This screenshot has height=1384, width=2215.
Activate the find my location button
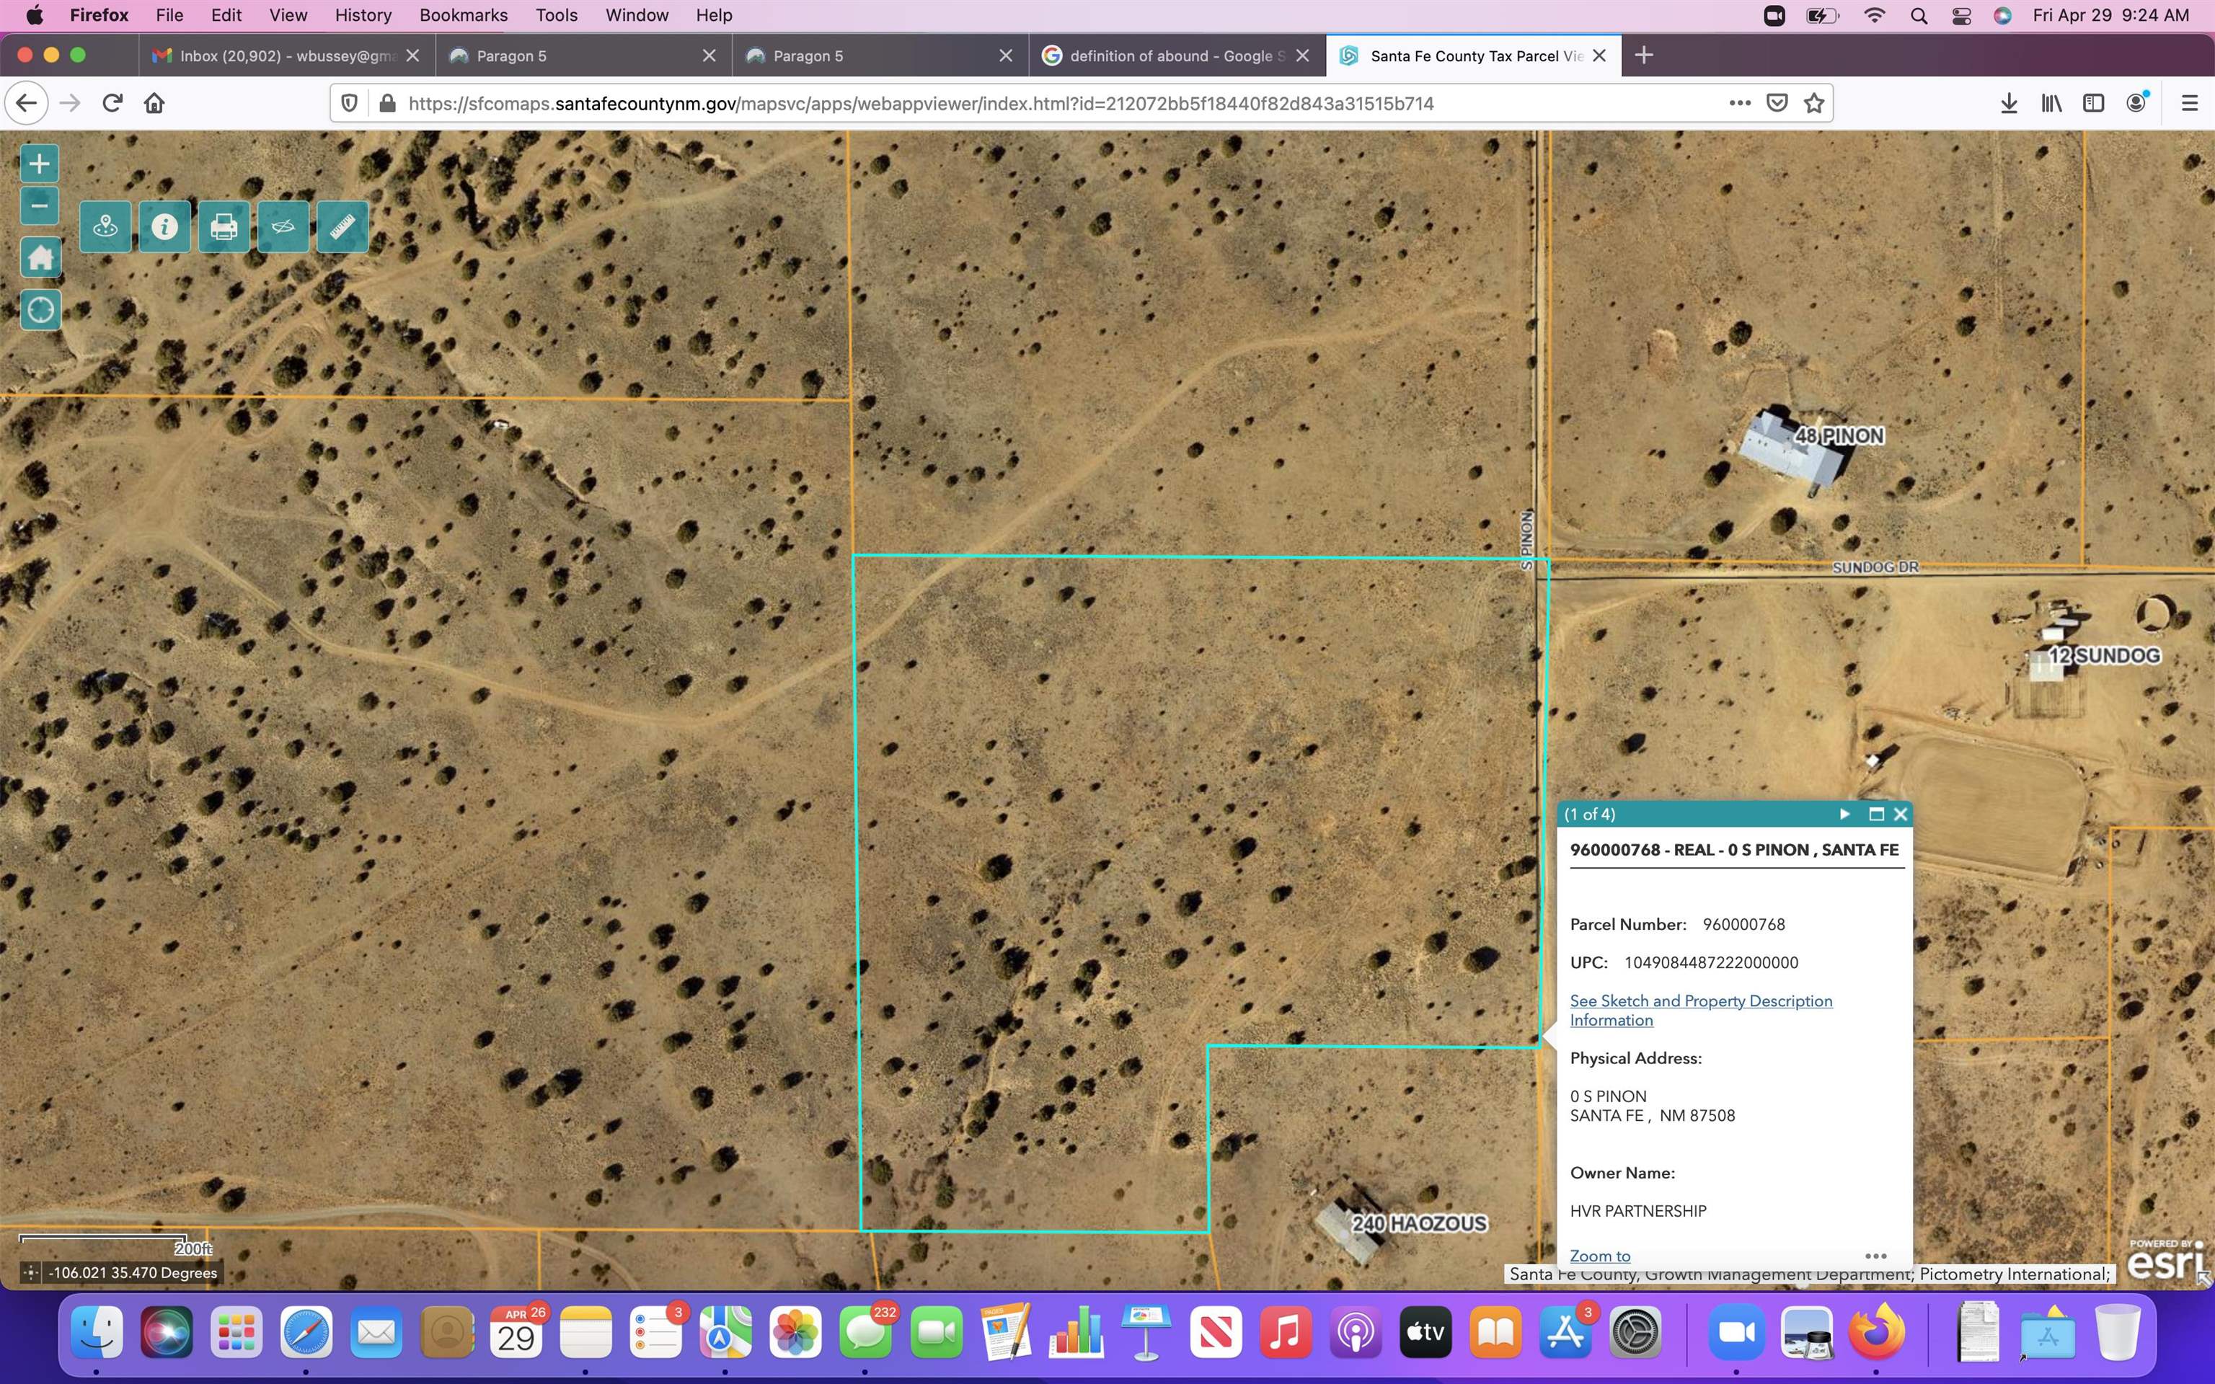(40, 309)
